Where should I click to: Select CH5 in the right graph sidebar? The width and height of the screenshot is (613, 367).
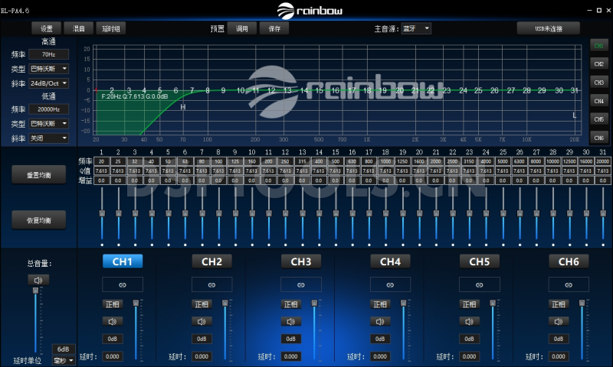[599, 119]
